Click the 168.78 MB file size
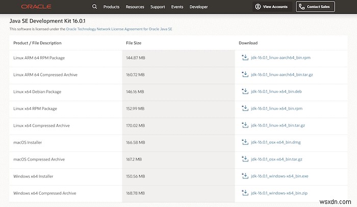357x207 pixels. [x=136, y=193]
